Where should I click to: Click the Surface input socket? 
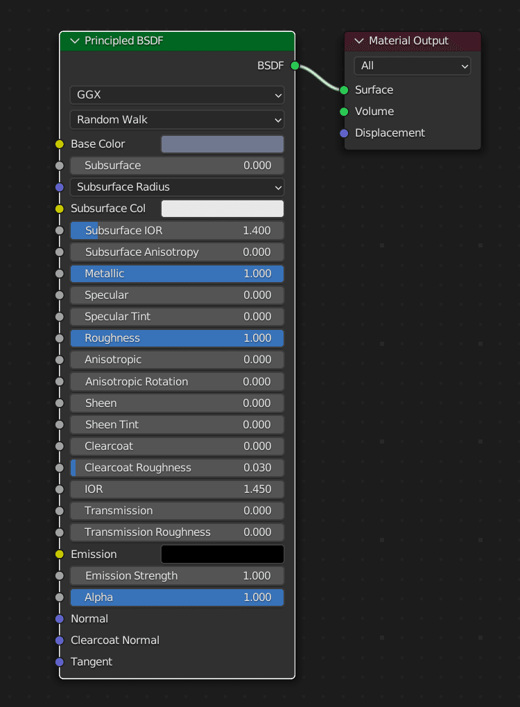[344, 90]
